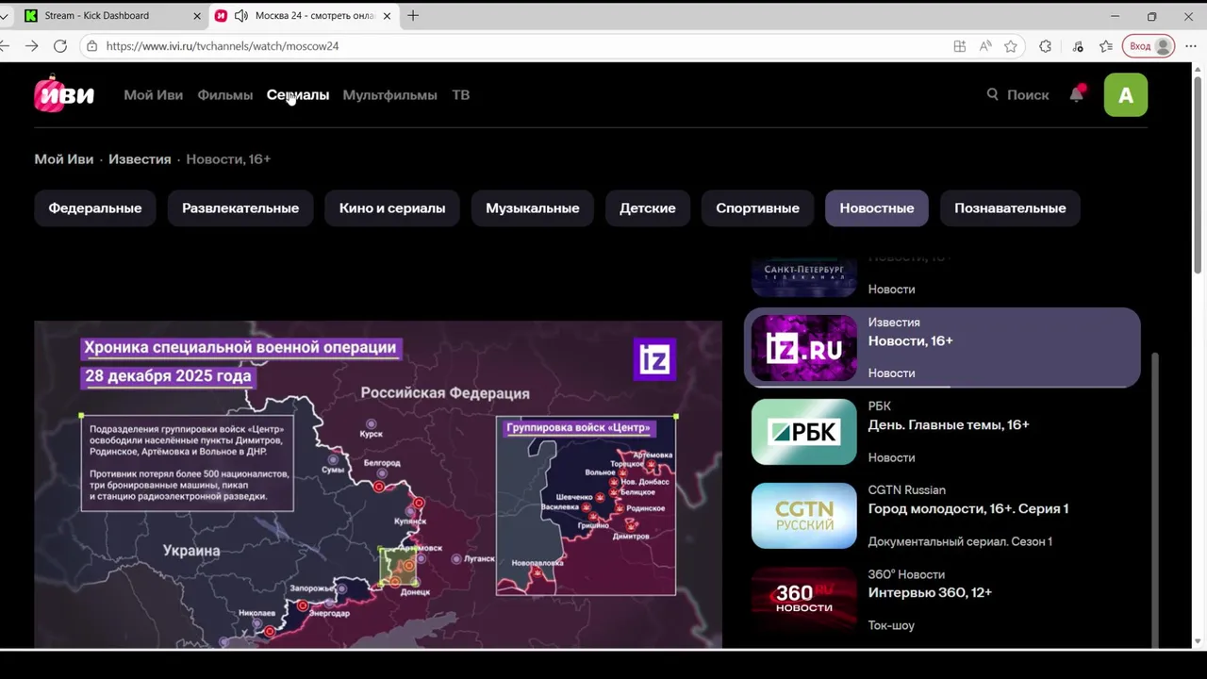The width and height of the screenshot is (1207, 679).
Task: Mute tab via speaker icon on Москва 24 tab
Action: pyautogui.click(x=240, y=15)
